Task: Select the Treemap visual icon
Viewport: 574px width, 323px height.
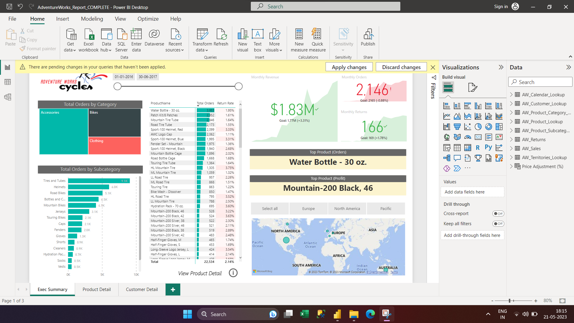Action: pyautogui.click(x=499, y=127)
